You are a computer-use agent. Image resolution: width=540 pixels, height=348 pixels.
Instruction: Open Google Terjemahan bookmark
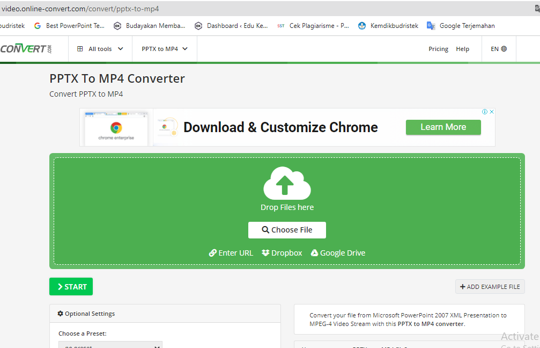click(461, 26)
